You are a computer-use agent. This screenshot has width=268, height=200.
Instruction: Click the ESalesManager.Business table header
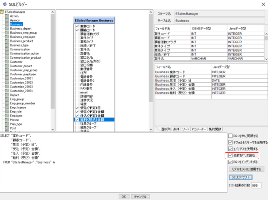tap(94, 21)
